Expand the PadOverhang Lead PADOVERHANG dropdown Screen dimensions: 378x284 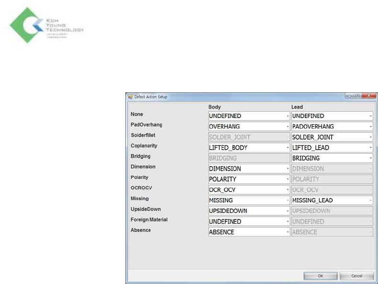(x=332, y=127)
